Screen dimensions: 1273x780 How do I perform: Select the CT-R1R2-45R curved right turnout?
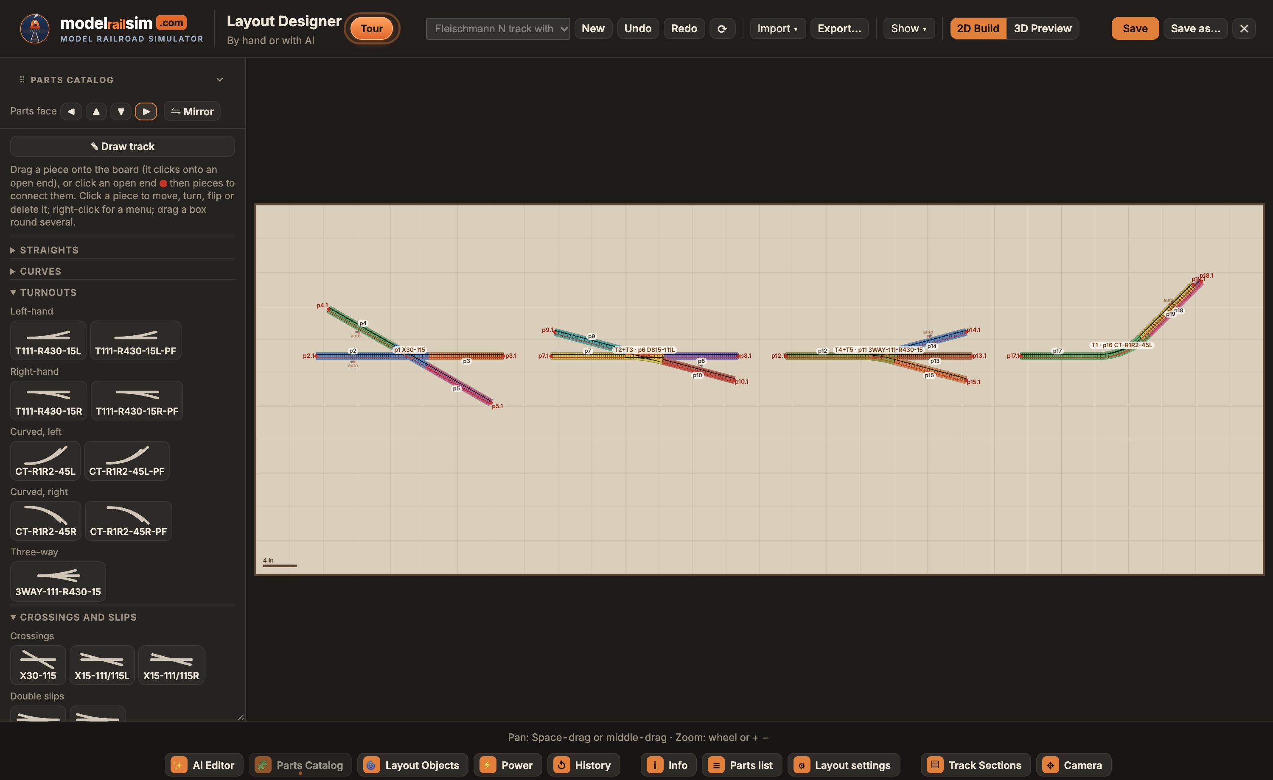45,521
